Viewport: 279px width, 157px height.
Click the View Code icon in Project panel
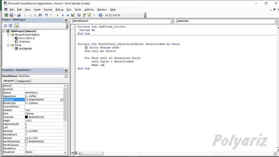(5, 26)
